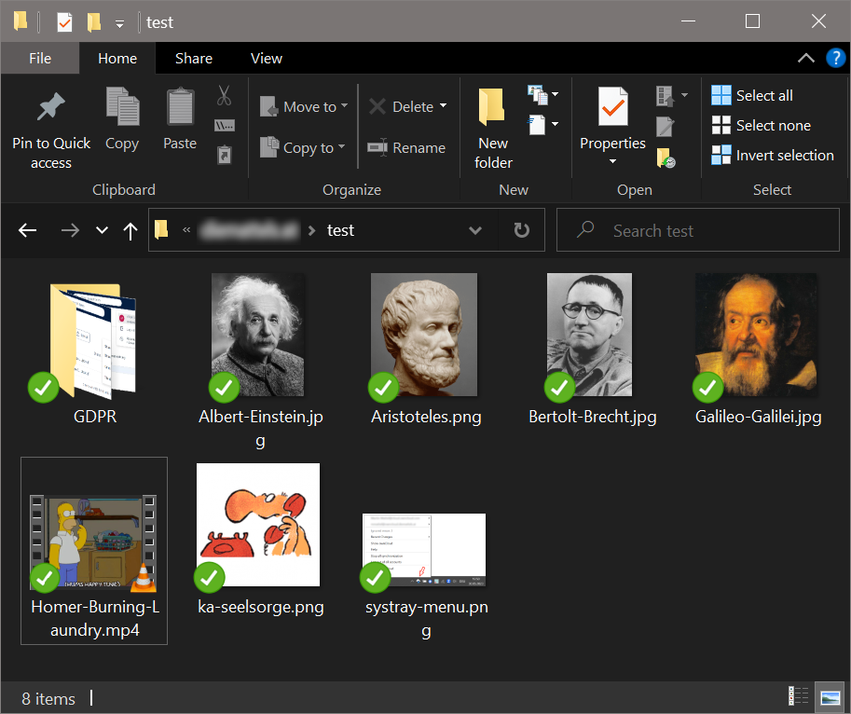
Task: Click the Paste clipboard icon
Action: click(180, 108)
